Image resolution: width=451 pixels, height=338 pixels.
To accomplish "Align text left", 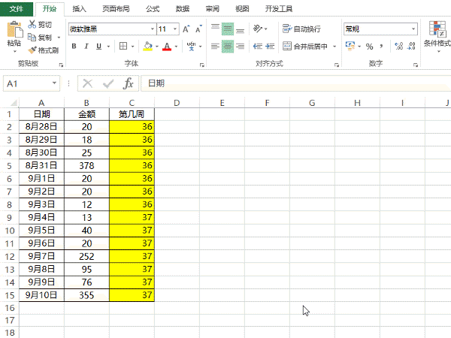I will (215, 46).
